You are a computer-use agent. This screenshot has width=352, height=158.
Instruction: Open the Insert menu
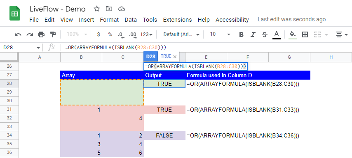point(87,20)
